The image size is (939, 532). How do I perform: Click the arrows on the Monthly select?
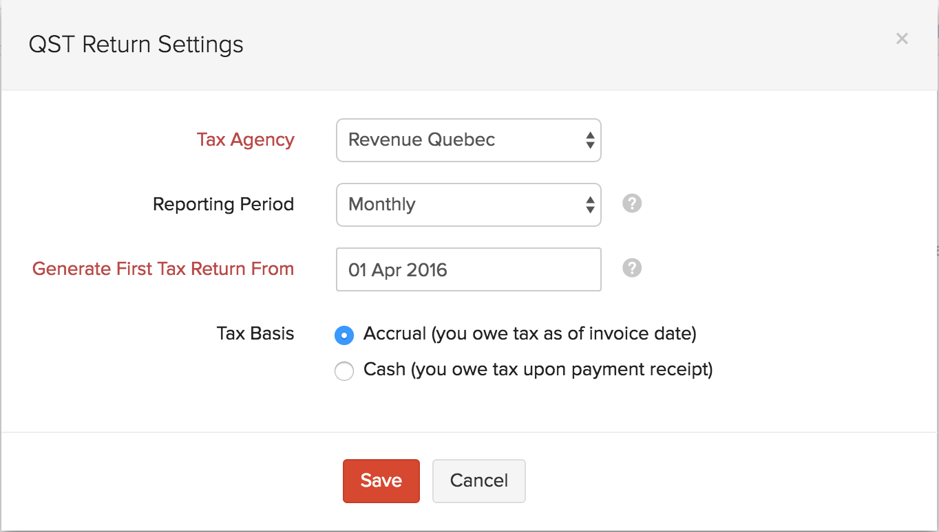pyautogui.click(x=590, y=205)
